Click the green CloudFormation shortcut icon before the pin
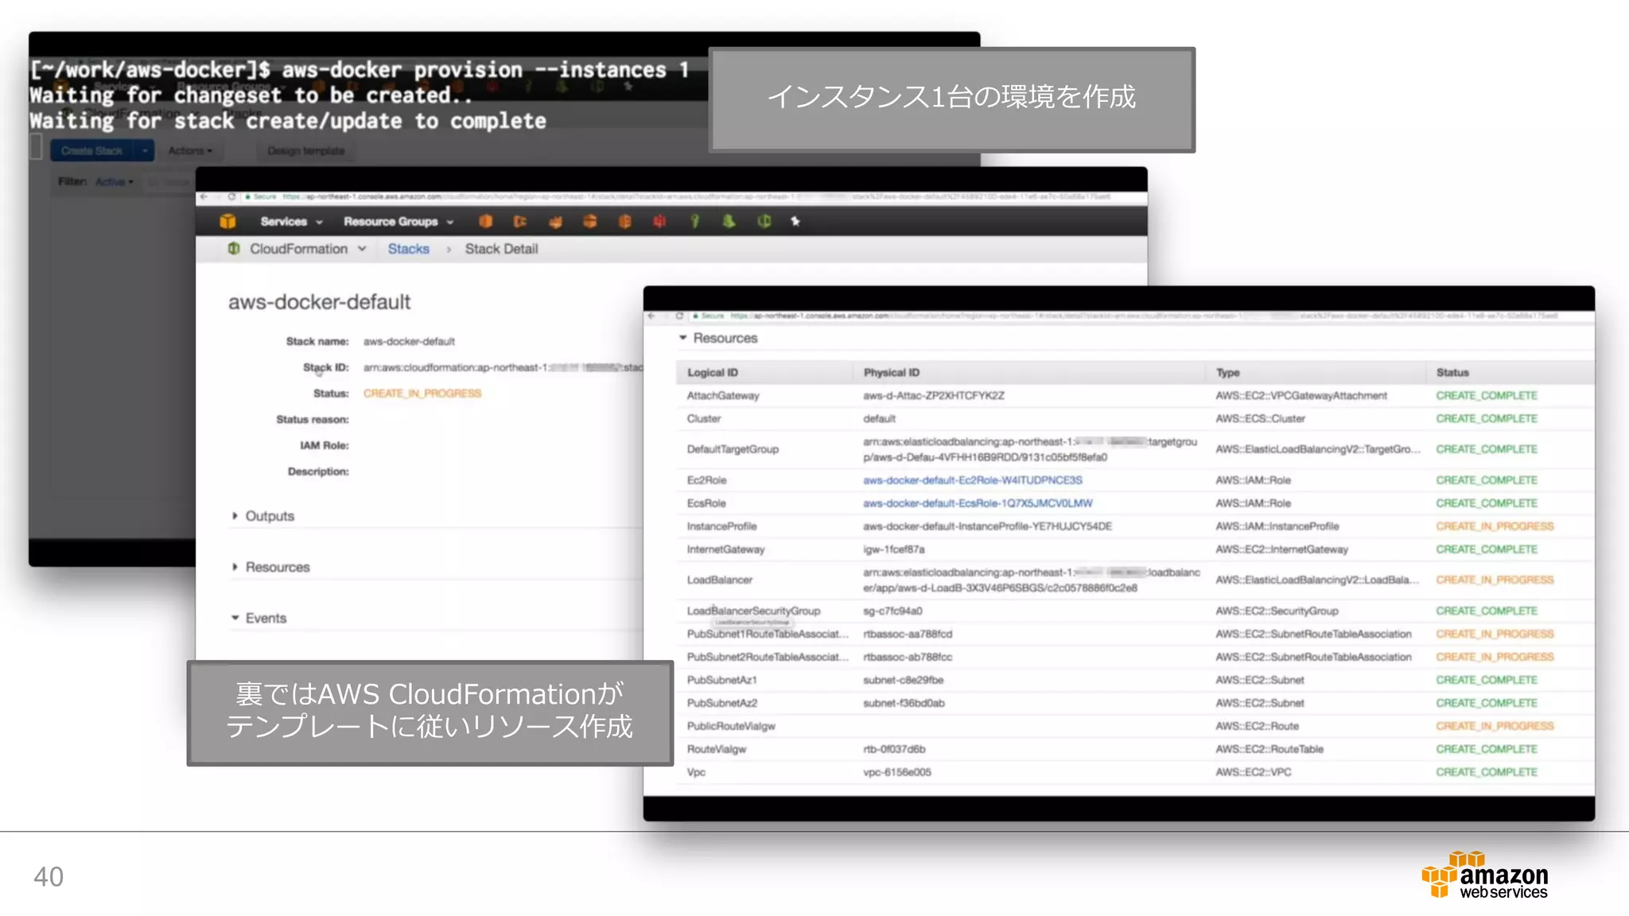The image size is (1629, 916). click(x=764, y=221)
